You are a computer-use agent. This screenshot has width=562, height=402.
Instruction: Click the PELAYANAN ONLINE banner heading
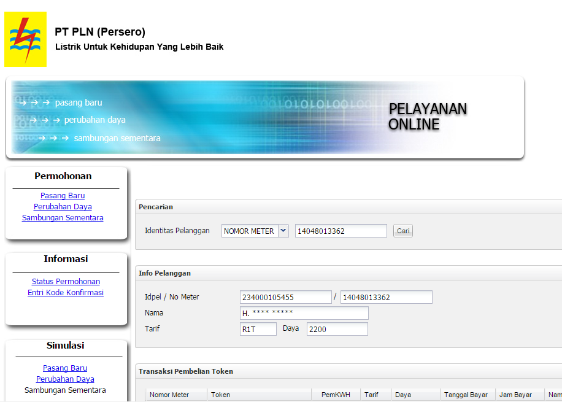point(428,117)
